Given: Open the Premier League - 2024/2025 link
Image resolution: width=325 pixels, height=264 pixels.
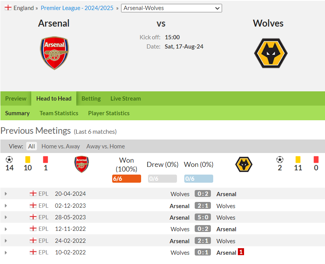Looking at the screenshot, I should (x=77, y=8).
